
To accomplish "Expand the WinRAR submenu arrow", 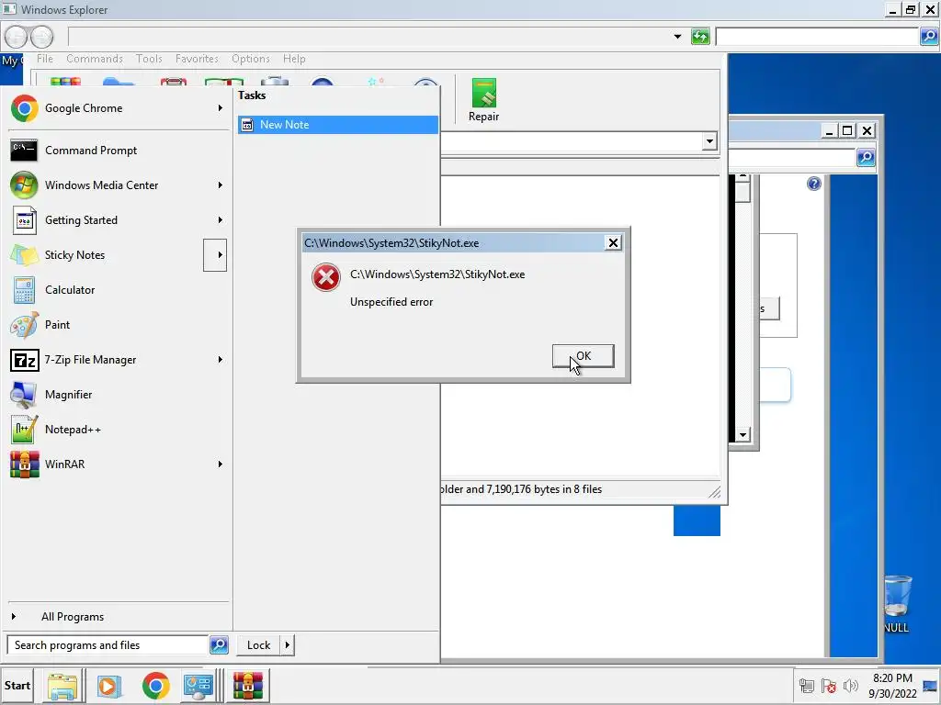I will 221,464.
